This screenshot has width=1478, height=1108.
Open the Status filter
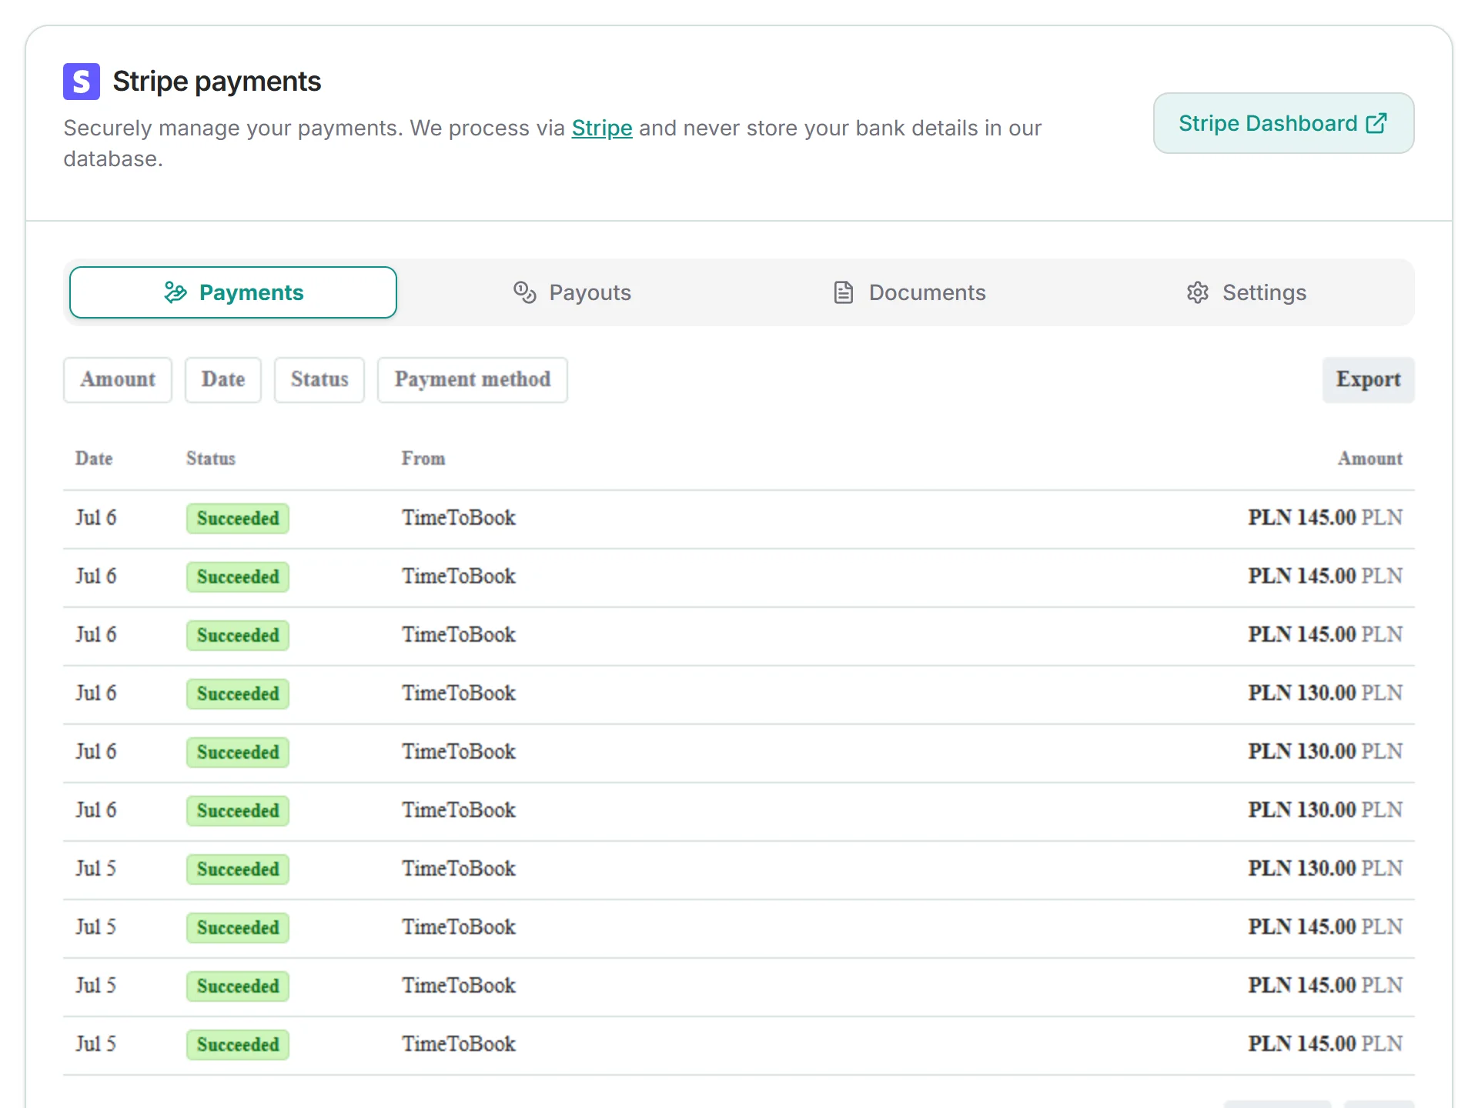[319, 379]
